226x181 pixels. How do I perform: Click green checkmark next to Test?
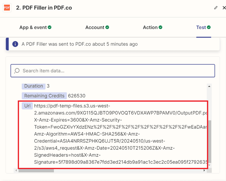click(209, 27)
